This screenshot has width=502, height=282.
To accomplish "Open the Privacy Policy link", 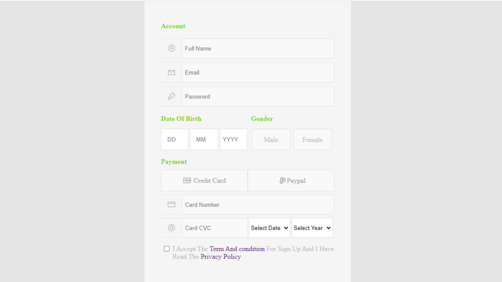I will [220, 257].
